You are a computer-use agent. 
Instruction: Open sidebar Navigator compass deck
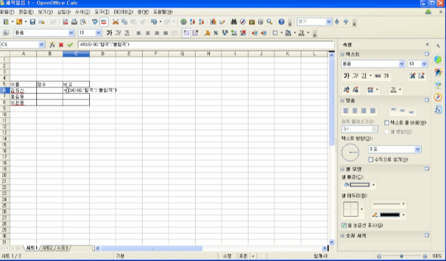click(438, 97)
